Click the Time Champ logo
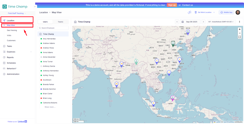The height and width of the screenshot is (127, 244). click(x=15, y=6)
